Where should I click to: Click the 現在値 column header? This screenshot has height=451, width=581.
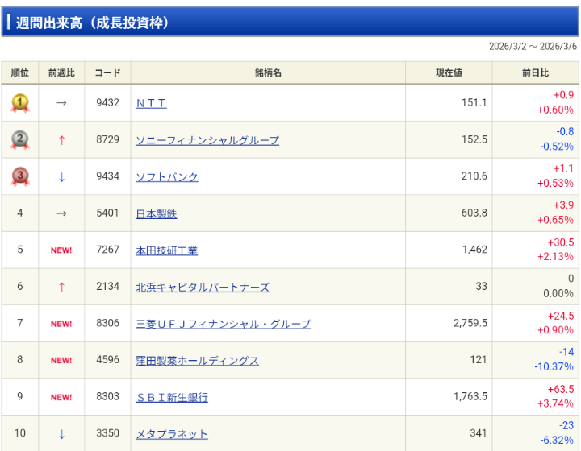(449, 73)
